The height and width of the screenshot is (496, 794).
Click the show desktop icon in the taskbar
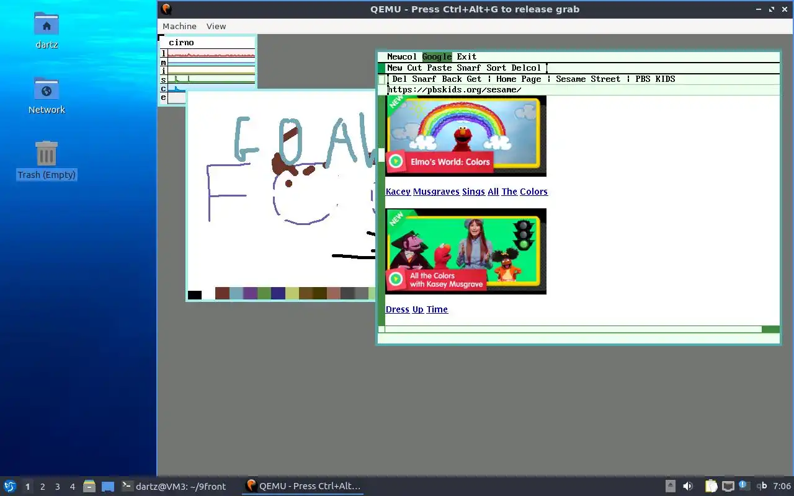[x=108, y=486]
